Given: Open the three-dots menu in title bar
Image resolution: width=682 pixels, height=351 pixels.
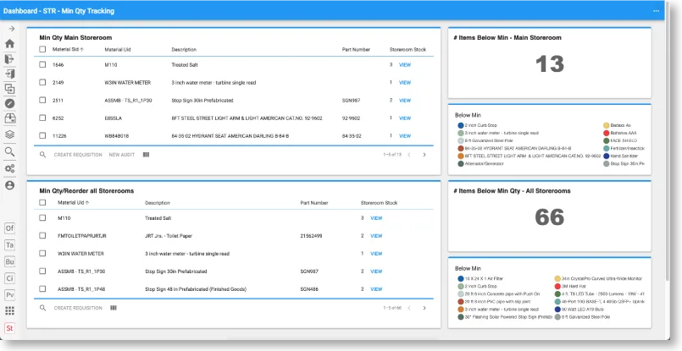Looking at the screenshot, I should click(656, 11).
